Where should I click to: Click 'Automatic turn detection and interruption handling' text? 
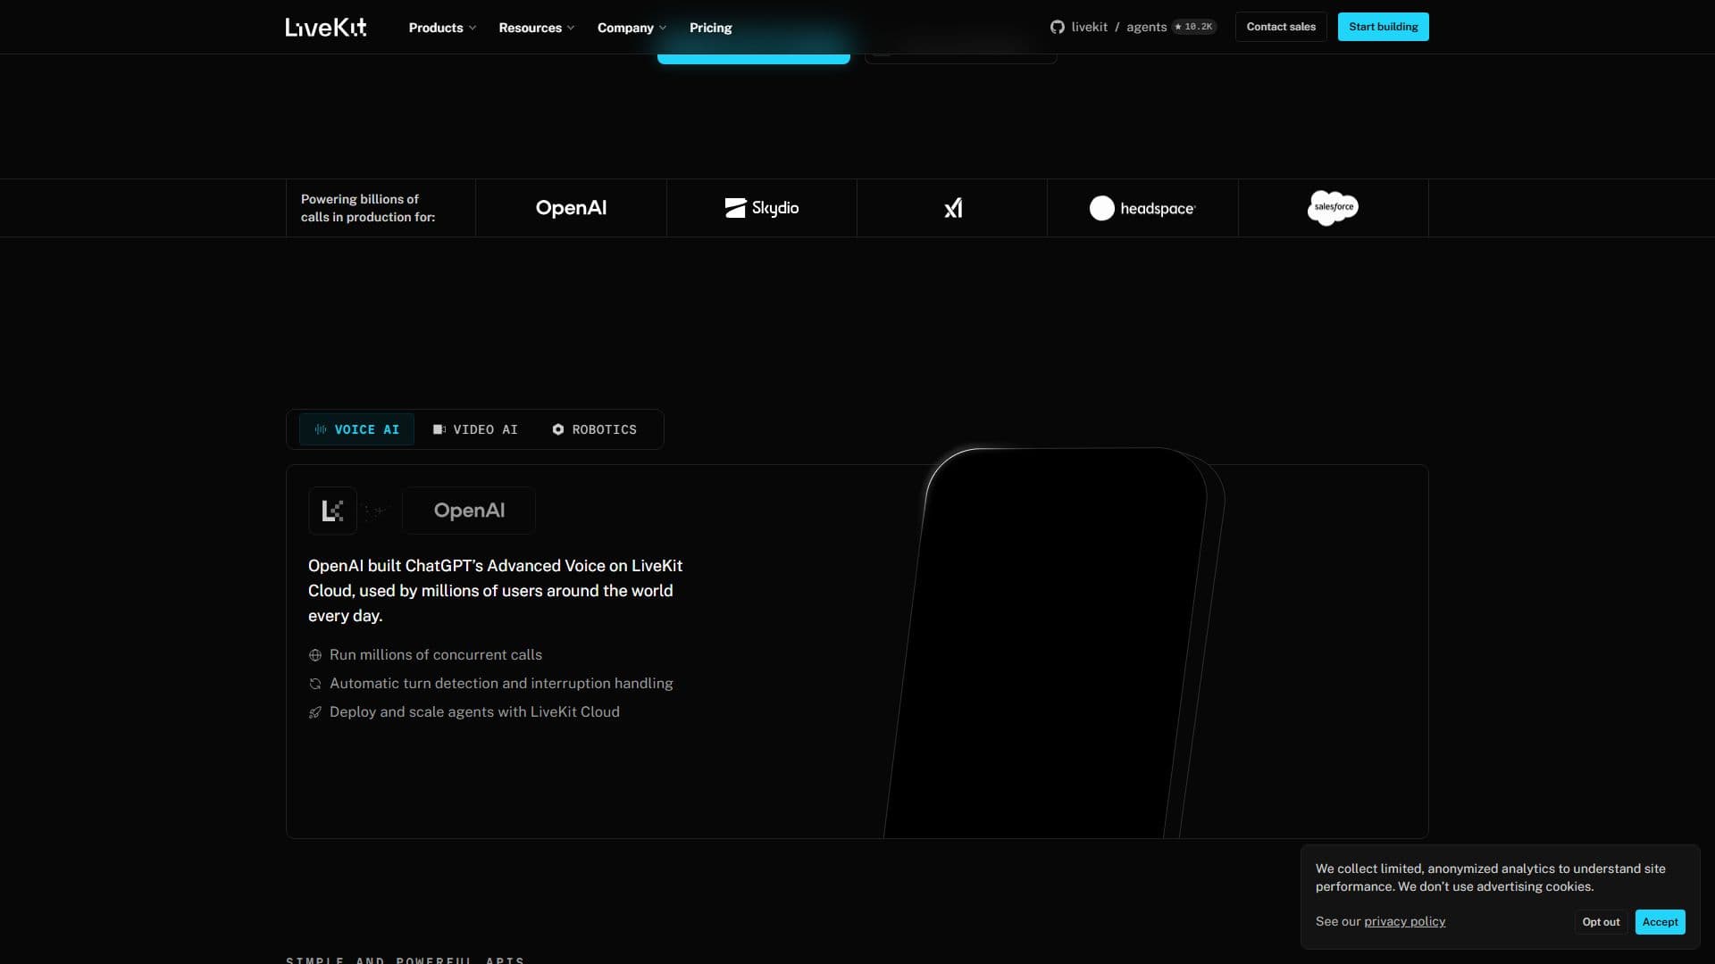point(501,684)
